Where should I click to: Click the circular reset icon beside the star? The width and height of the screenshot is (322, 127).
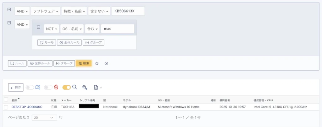pos(106,63)
